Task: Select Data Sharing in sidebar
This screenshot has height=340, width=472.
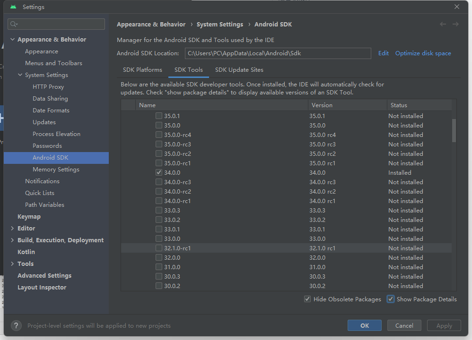Action: coord(50,98)
